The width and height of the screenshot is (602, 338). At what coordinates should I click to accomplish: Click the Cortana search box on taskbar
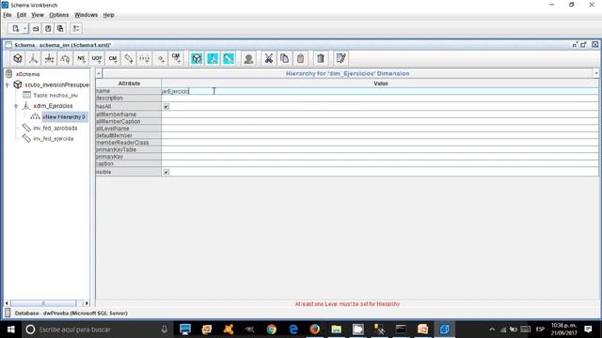[x=96, y=330]
